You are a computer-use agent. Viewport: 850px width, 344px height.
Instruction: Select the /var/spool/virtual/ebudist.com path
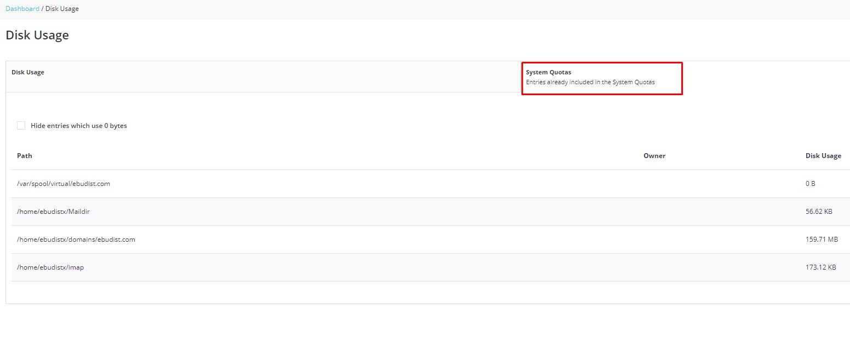coord(64,184)
